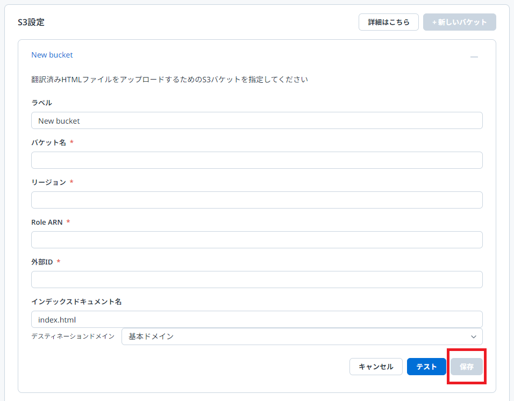Click the バケット名 field label

coord(48,142)
